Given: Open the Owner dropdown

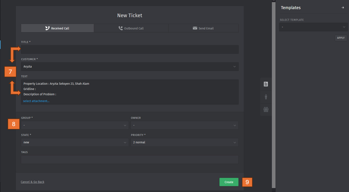Looking at the screenshot, I should click(184, 125).
